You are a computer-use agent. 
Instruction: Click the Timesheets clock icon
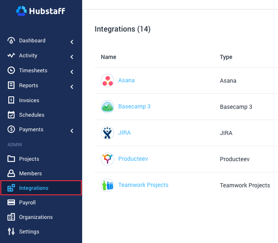click(11, 70)
